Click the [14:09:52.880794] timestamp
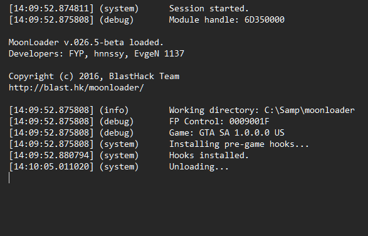Viewport: 368px width, 236px height. (51, 156)
